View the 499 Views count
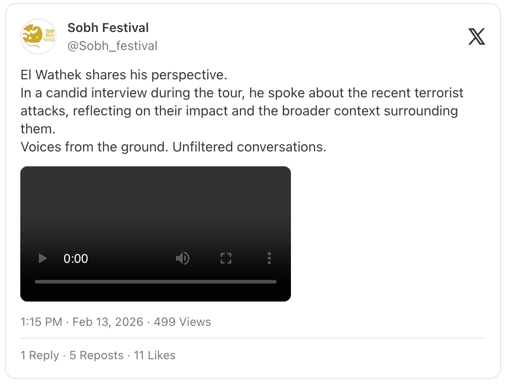This screenshot has width=507, height=384. 182,322
